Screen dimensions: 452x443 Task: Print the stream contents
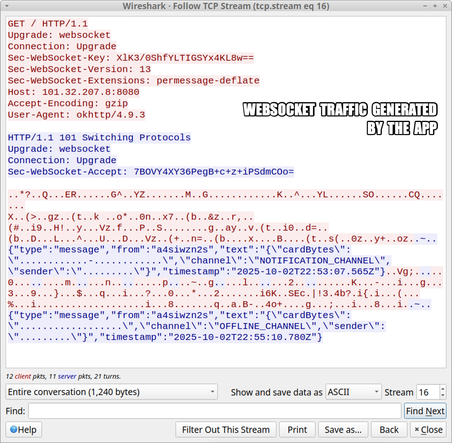coord(297,430)
